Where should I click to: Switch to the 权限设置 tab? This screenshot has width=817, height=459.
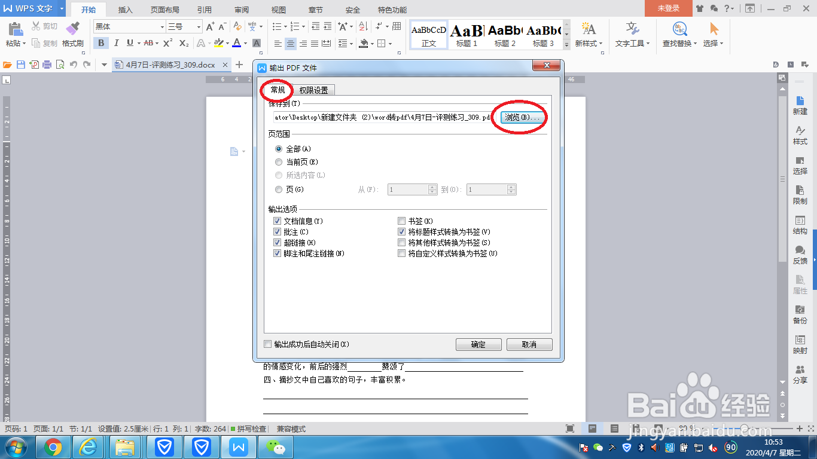313,89
